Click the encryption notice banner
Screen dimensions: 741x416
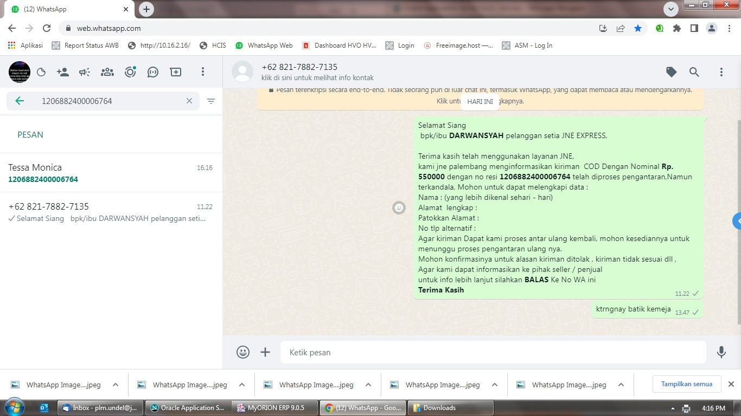coord(480,98)
